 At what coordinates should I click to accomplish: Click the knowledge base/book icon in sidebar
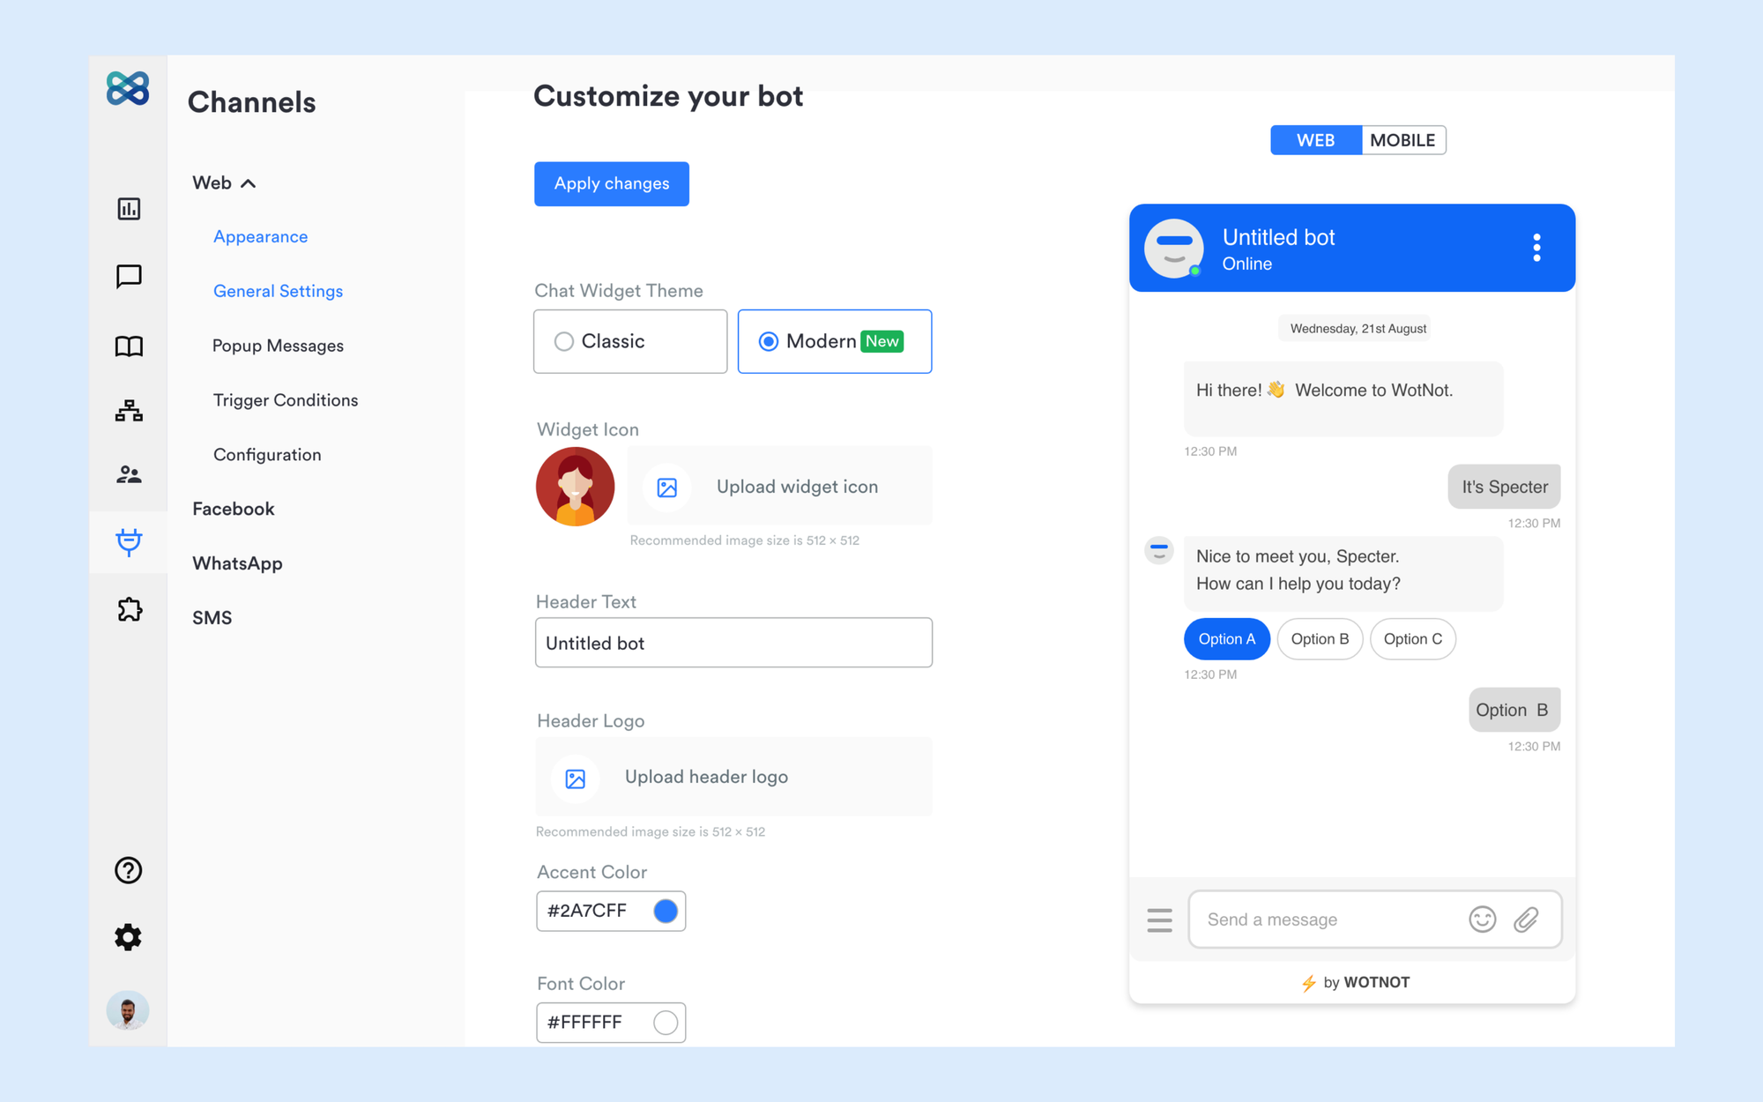130,344
